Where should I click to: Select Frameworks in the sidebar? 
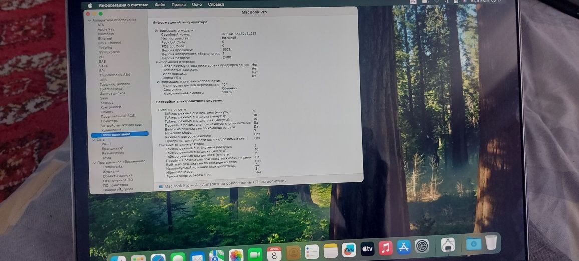[x=113, y=167]
